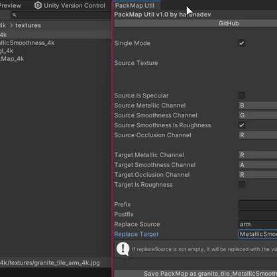The image size is (277, 277).
Task: Enable Source Is Specular checkbox
Action: pos(242,95)
